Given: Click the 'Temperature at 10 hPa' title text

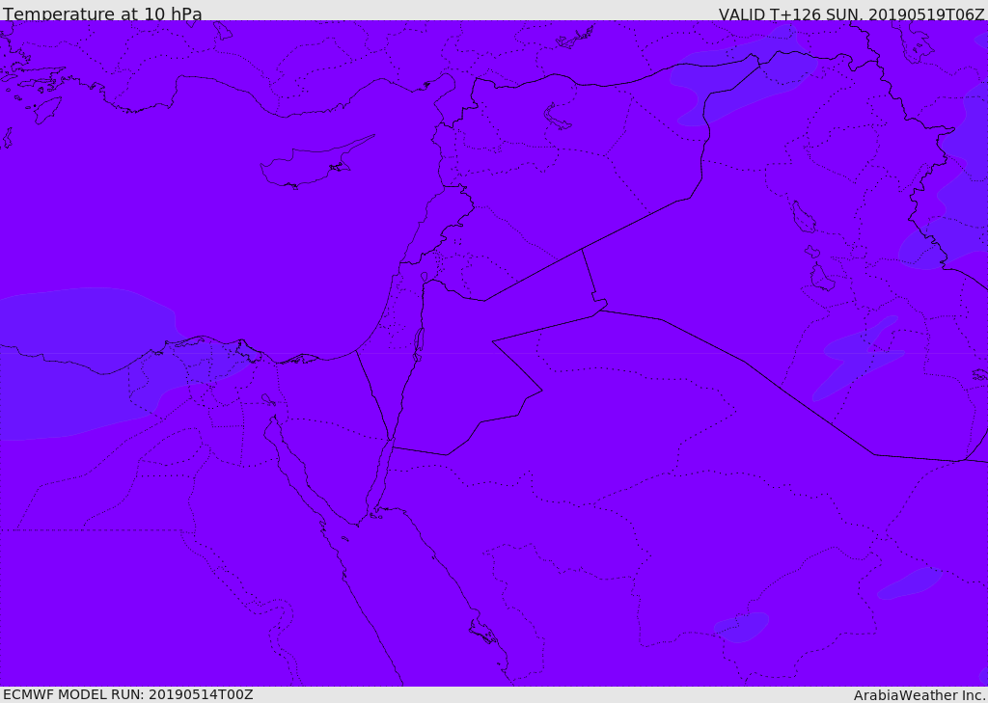Looking at the screenshot, I should 102,14.
